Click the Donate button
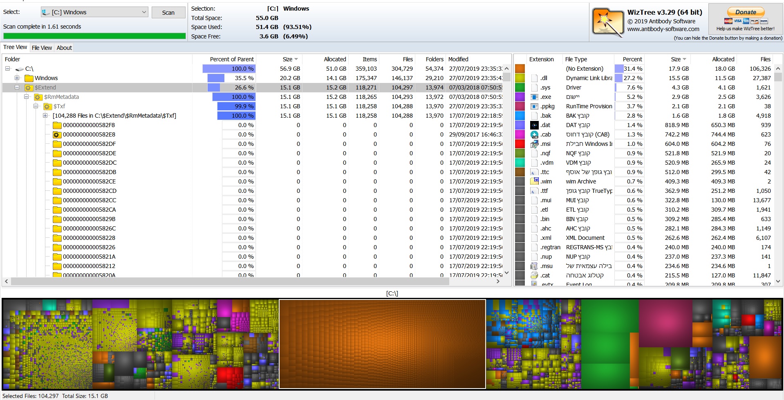Image resolution: width=784 pixels, height=400 pixels. 746,12
